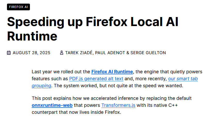Click the 'Speeding up Firefox Local AI' headline line
211x121 pixels.
(93, 22)
